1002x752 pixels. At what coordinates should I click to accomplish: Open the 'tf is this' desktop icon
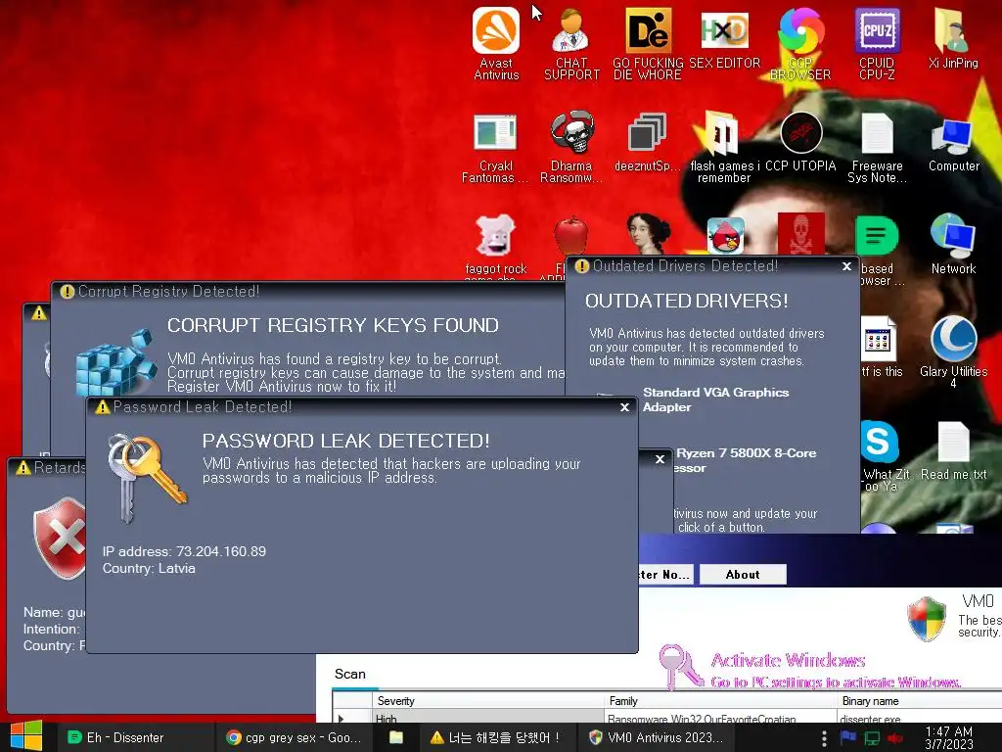point(879,347)
